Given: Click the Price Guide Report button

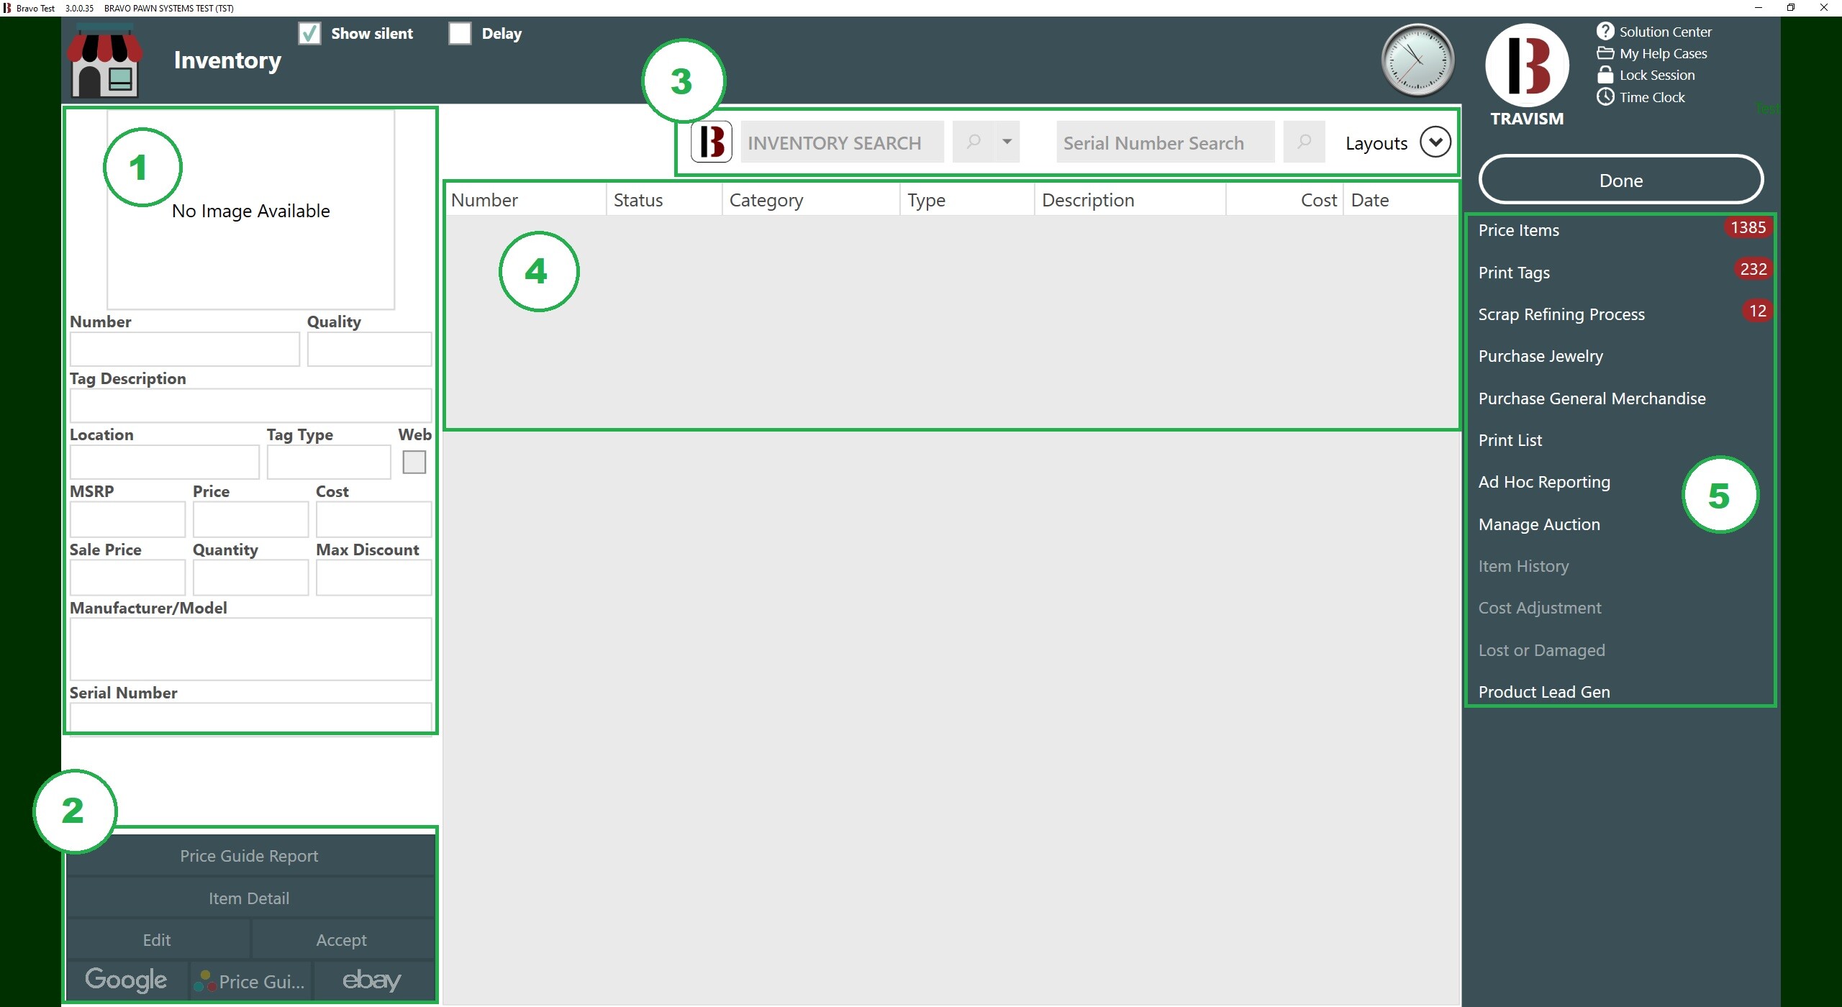Looking at the screenshot, I should click(250, 856).
